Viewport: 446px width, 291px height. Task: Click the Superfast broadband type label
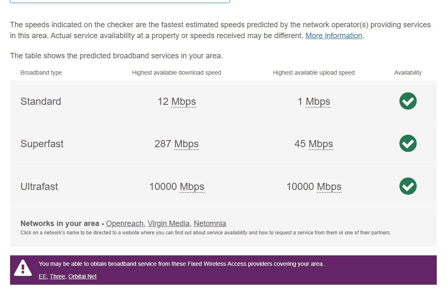42,144
